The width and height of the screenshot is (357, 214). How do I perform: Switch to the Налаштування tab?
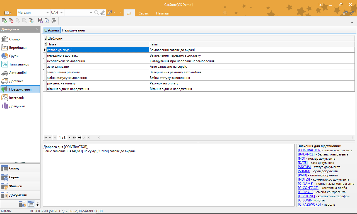(73, 30)
